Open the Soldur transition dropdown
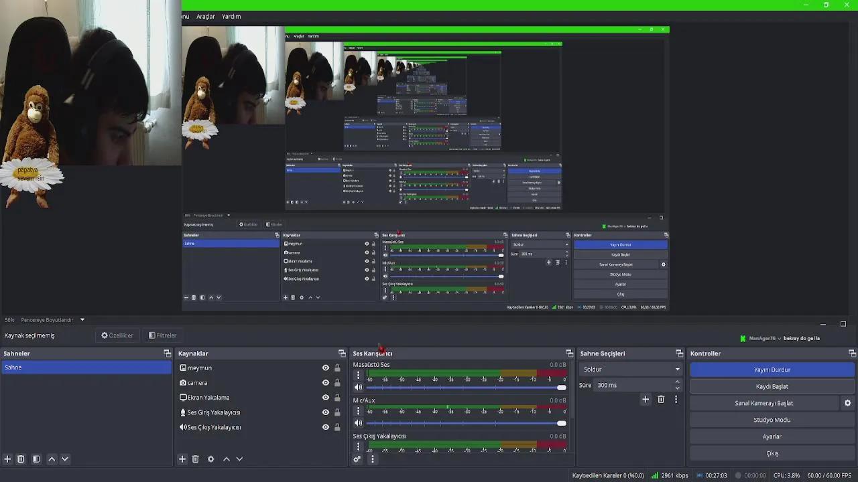Screen dimensions: 858x482 tap(629, 369)
